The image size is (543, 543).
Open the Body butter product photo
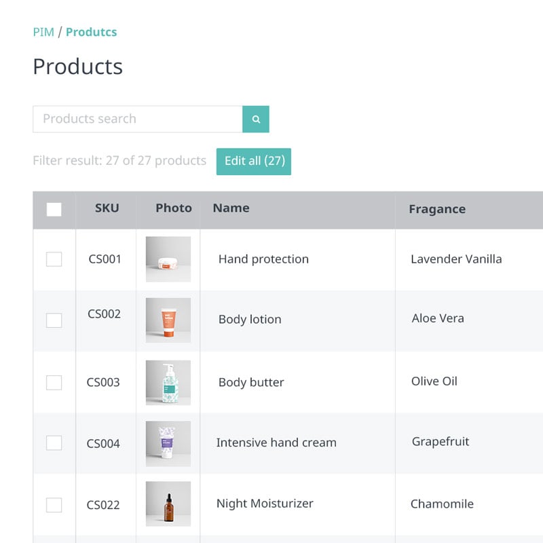coord(168,383)
